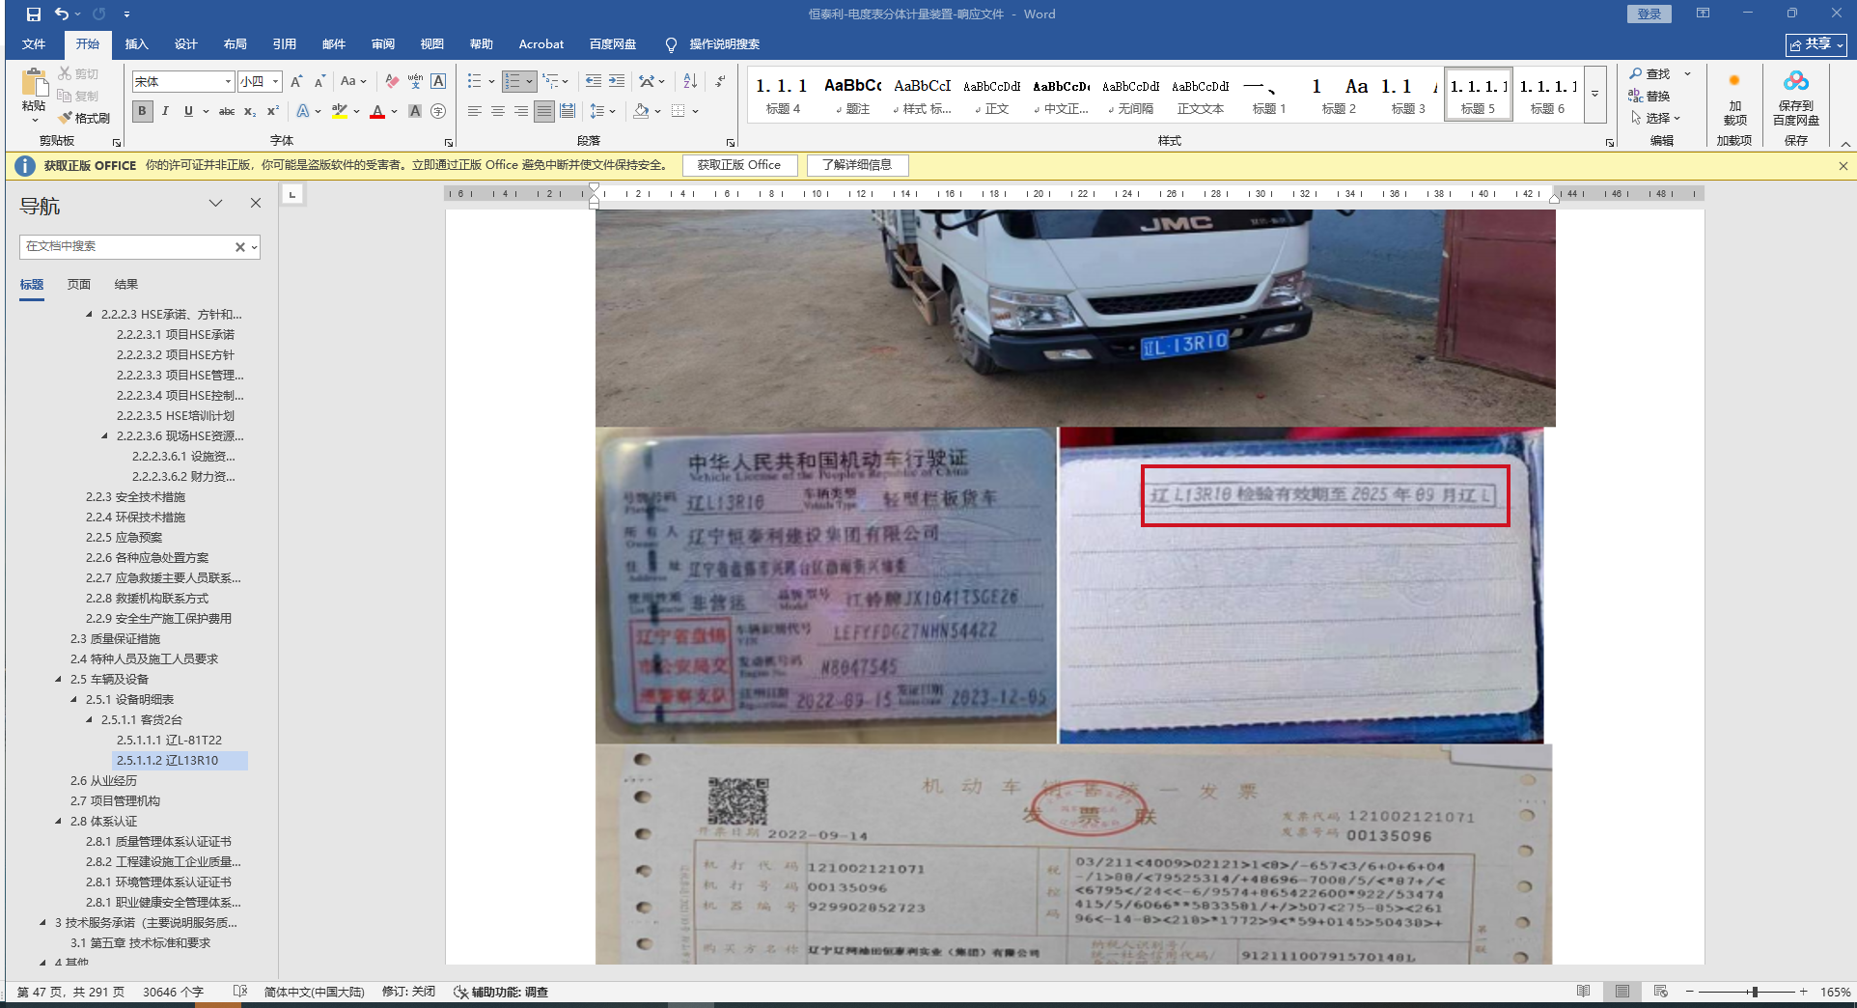1857x1008 pixels.
Task: Toggle strikethrough formatting
Action: [x=227, y=111]
